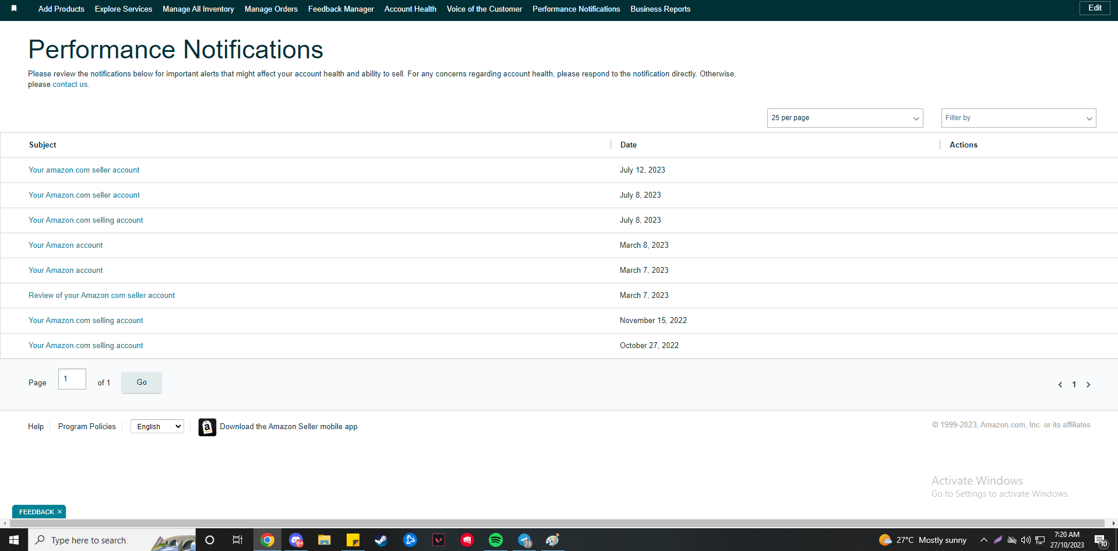Open the Add Products menu item
1118x551 pixels.
pos(61,9)
